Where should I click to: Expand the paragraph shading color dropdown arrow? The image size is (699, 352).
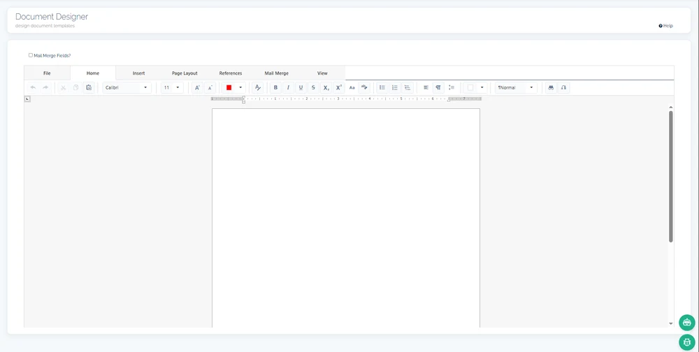pos(482,88)
